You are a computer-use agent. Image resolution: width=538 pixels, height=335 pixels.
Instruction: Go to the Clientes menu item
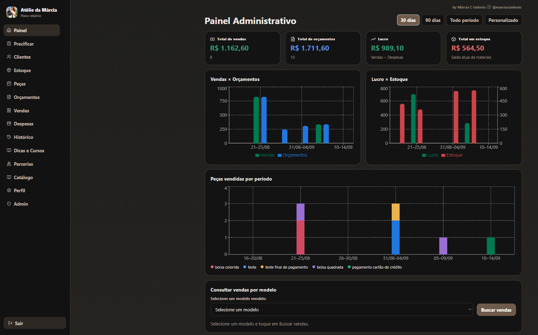pos(32,57)
